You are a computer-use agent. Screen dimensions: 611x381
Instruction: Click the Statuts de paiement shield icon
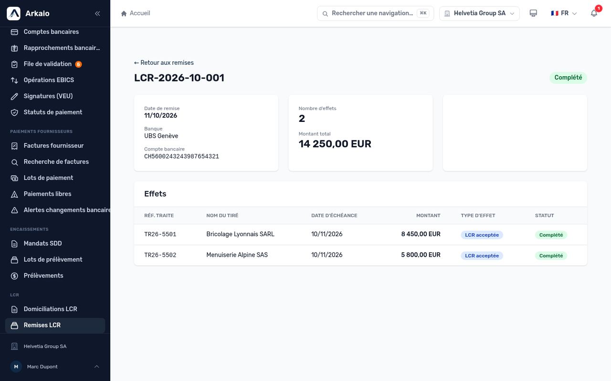(x=14, y=112)
